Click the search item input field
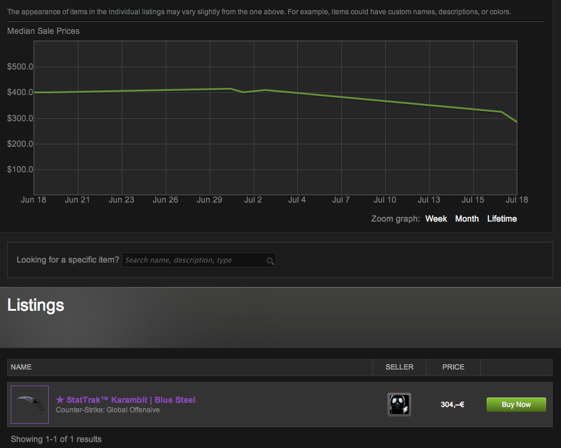This screenshot has width=561, height=448. (198, 260)
